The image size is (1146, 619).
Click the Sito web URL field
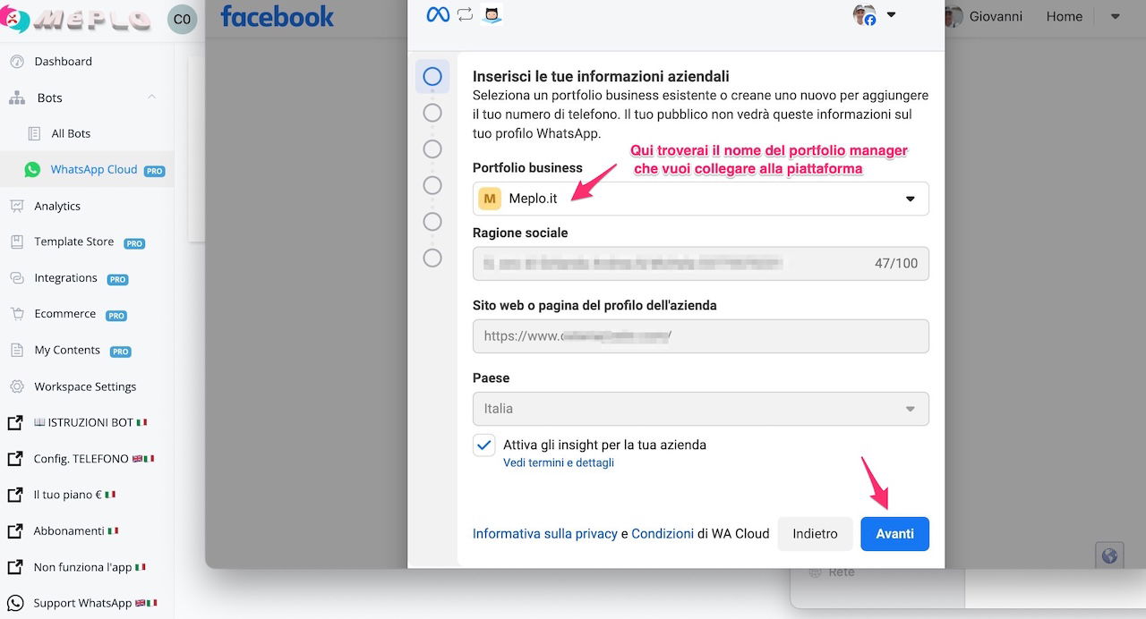click(701, 336)
